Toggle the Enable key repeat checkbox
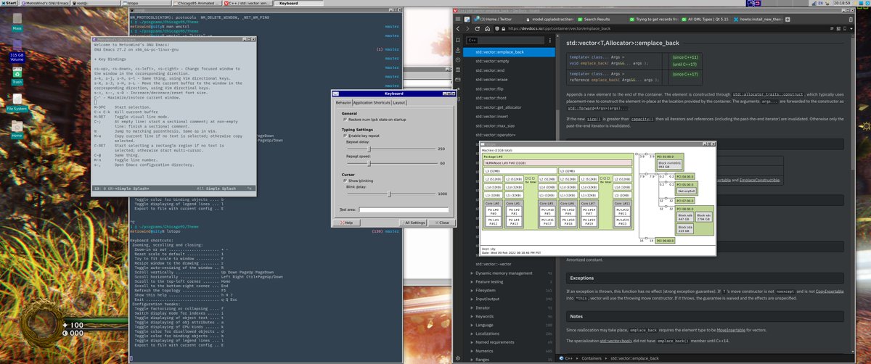This screenshot has height=364, width=871. 345,136
